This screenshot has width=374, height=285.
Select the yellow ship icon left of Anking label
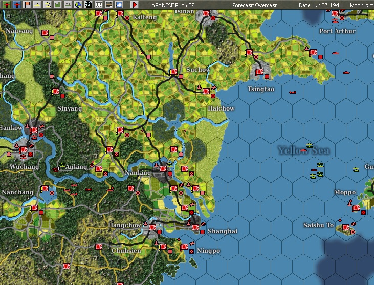click(62, 165)
